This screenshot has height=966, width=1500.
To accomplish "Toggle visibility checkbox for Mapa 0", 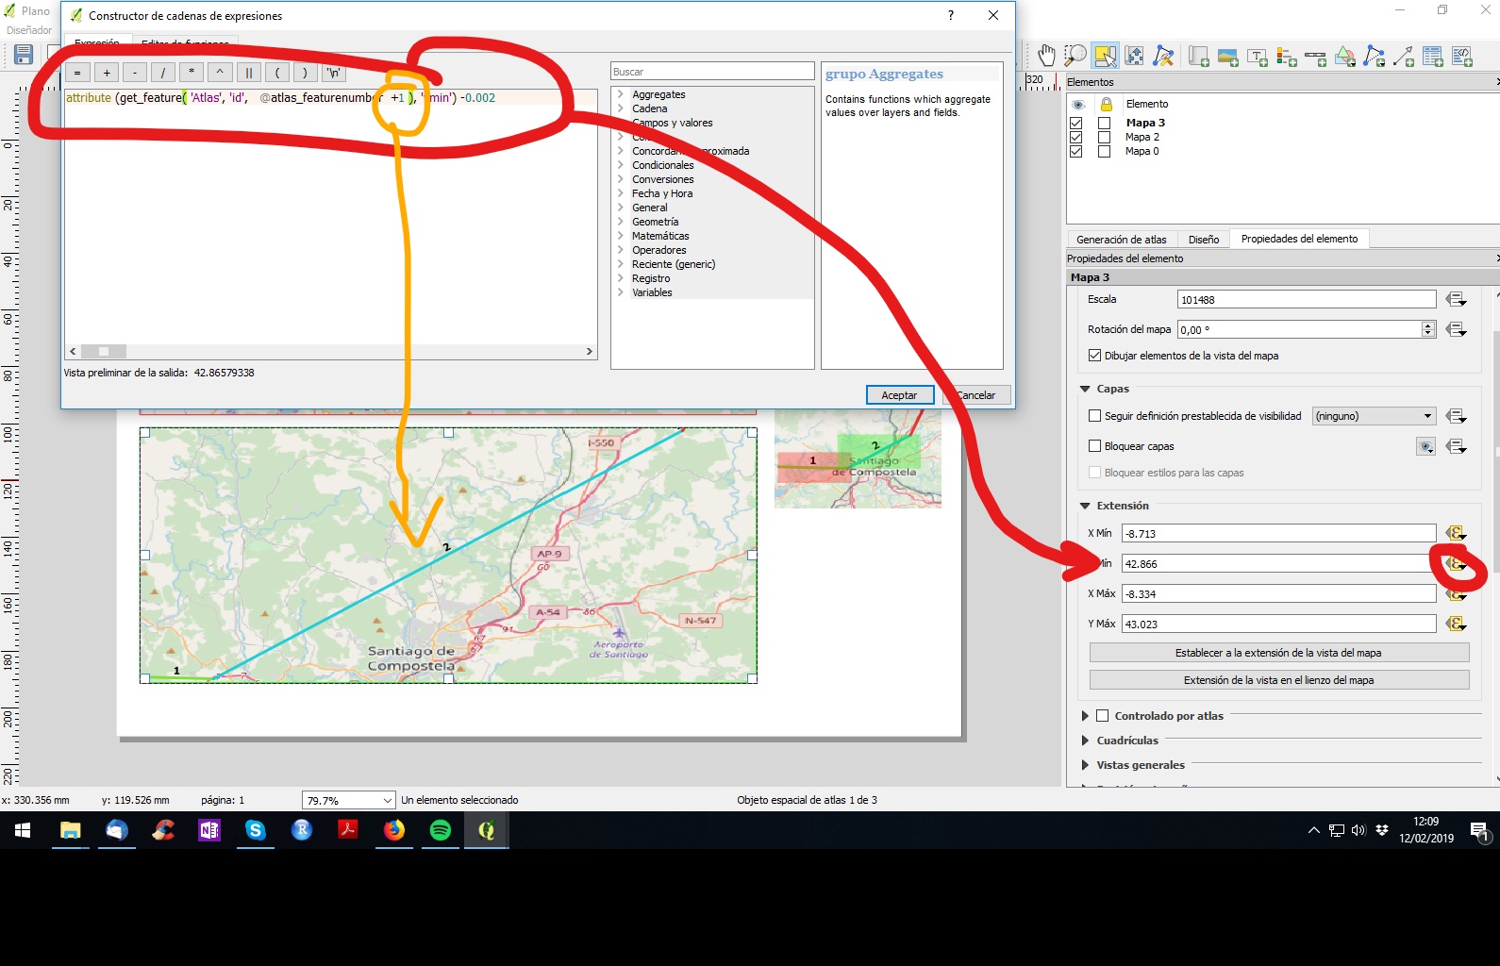I will coord(1075,151).
